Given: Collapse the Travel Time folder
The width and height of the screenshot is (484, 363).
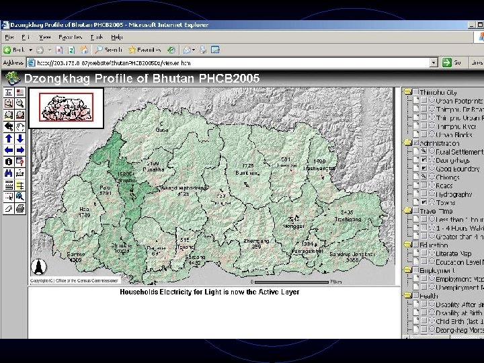Looking at the screenshot, I should [x=408, y=210].
